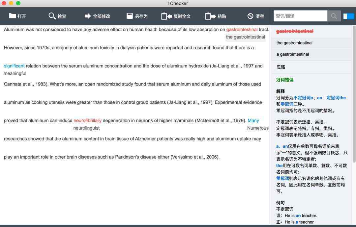
Task: Open the 不定冠词a link
Action: [303, 98]
